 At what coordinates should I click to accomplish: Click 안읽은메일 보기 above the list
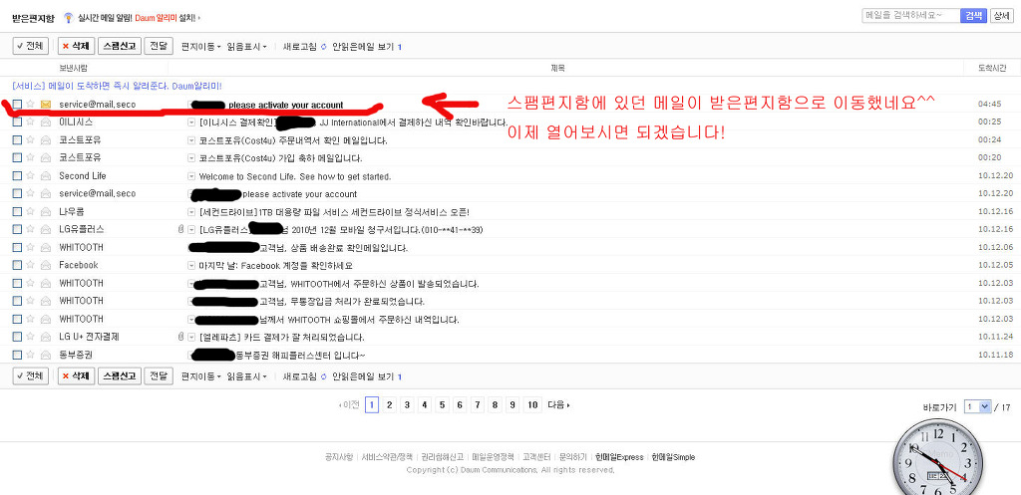pyautogui.click(x=363, y=47)
